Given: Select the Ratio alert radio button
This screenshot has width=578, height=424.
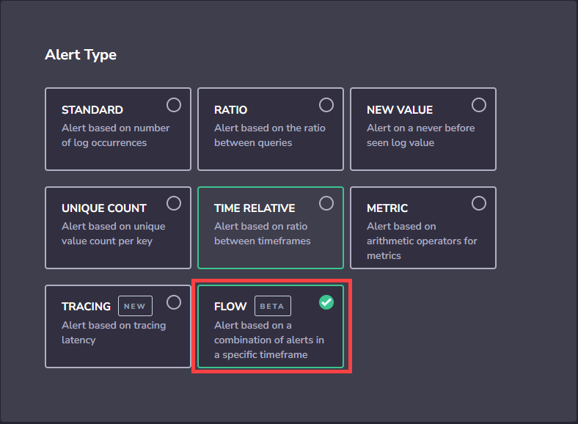Looking at the screenshot, I should point(326,105).
